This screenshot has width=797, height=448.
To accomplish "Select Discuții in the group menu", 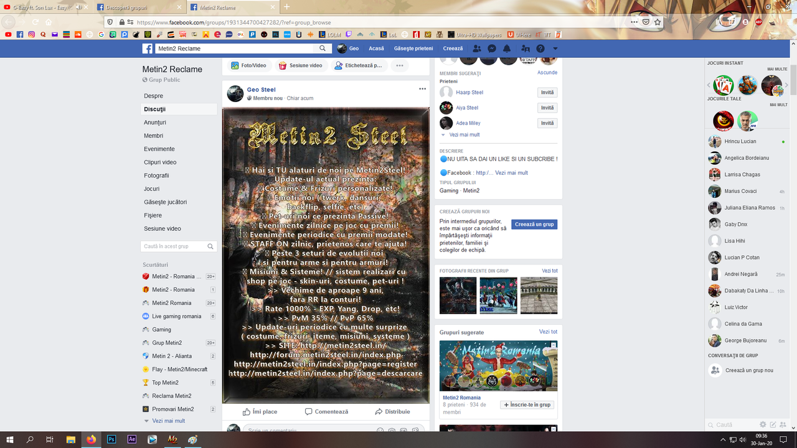I will (x=179, y=109).
